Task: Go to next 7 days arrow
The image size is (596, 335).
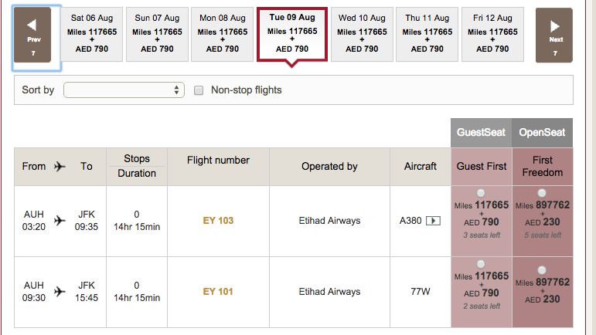Action: (554, 35)
